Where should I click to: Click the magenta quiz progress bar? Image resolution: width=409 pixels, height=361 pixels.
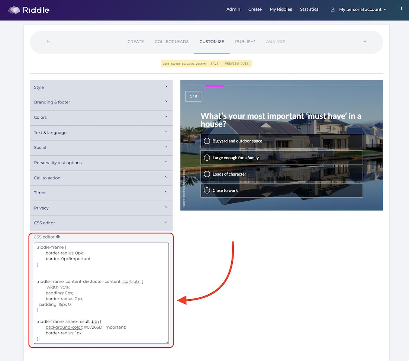click(214, 86)
